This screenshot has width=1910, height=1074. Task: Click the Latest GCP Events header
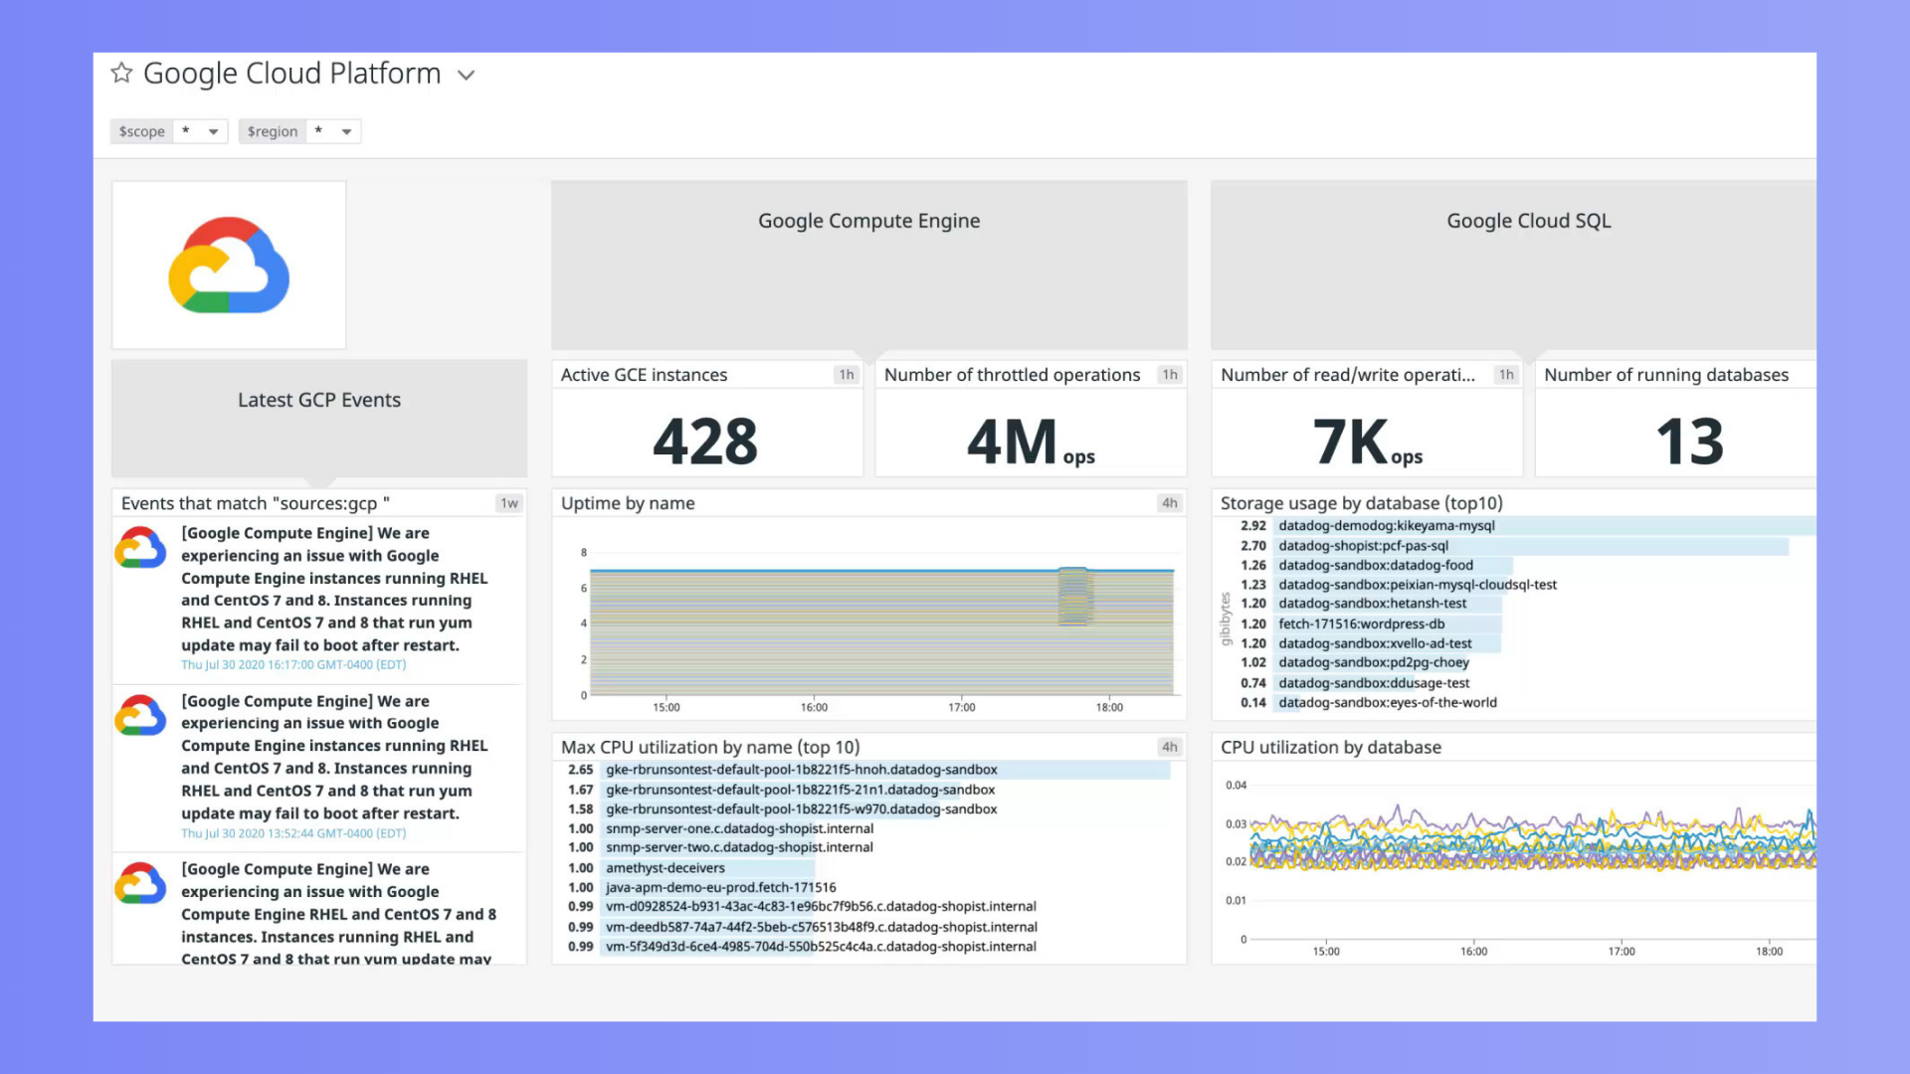click(x=319, y=418)
